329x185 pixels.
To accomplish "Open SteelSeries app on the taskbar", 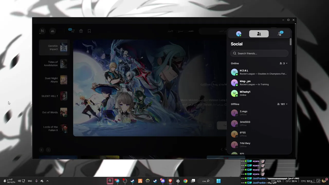I will tap(178, 181).
